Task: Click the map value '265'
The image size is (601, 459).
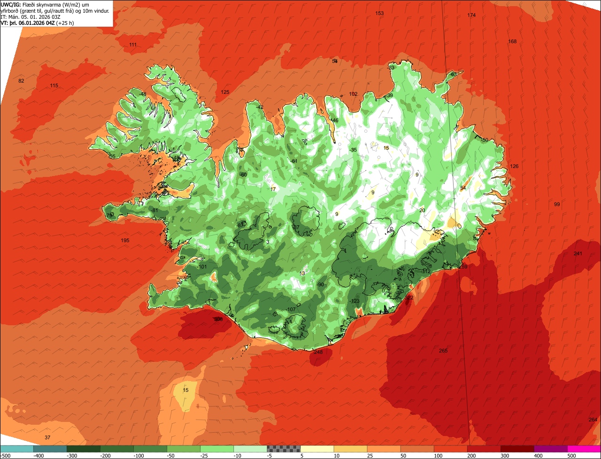Action: 443,351
